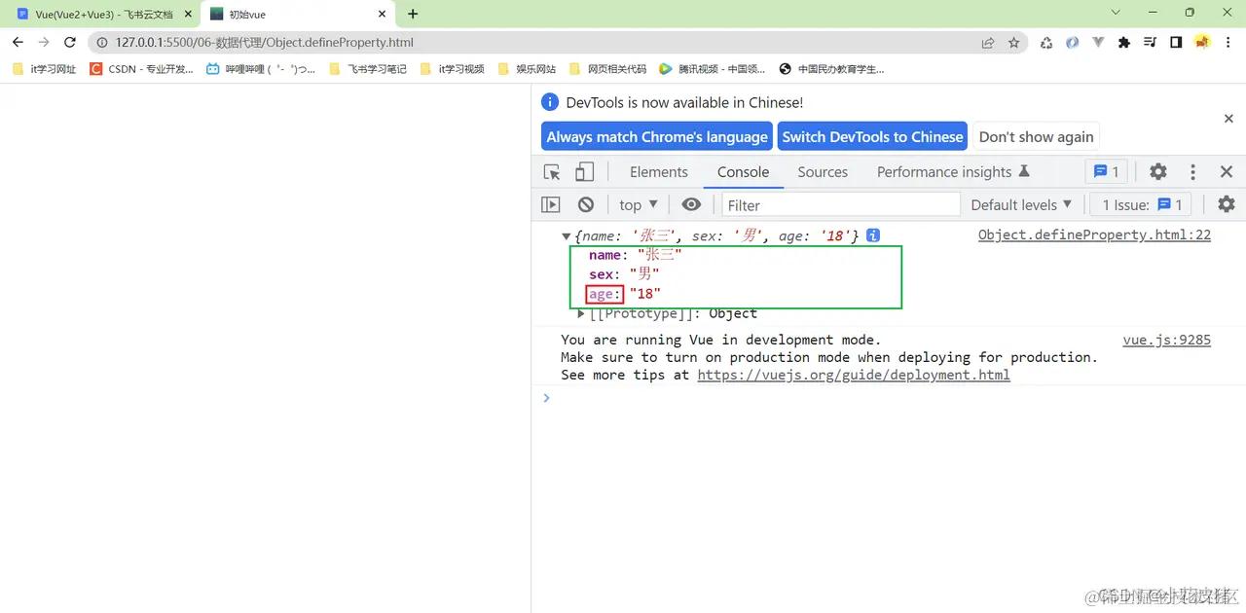Show the console sidebar panel

[x=551, y=204]
